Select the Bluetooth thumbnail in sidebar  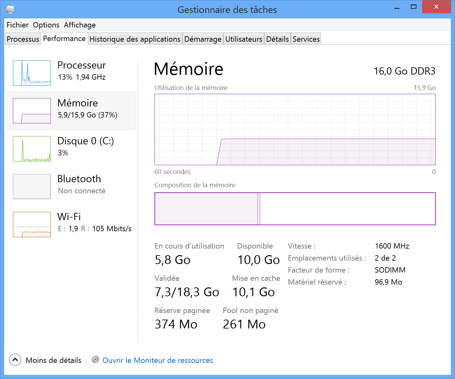[x=32, y=187]
